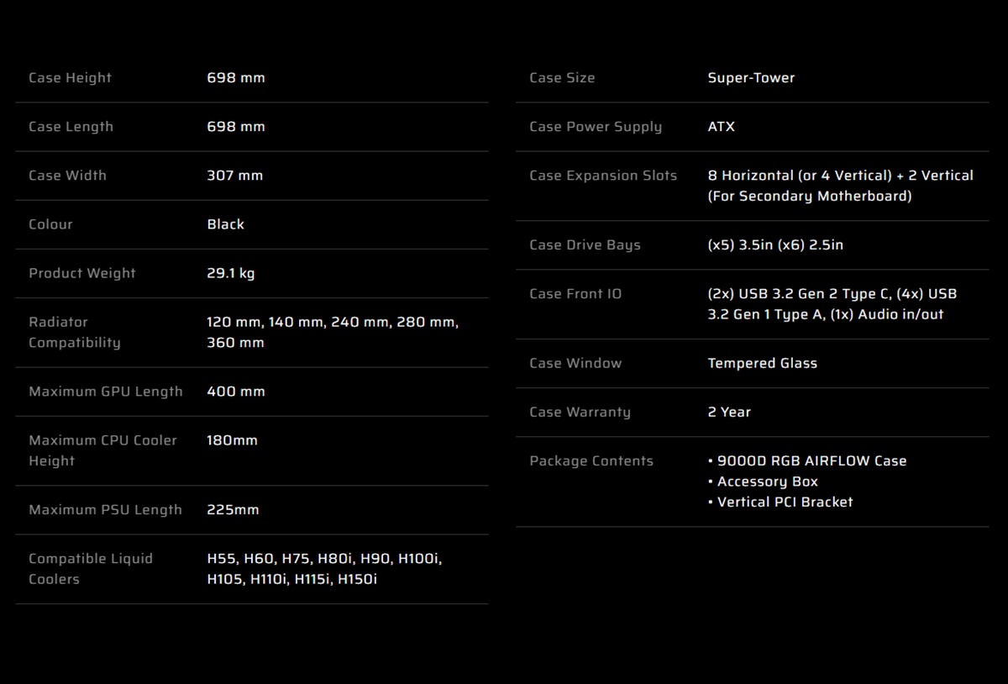Click the radiator sizes list starting '120 mm'
This screenshot has width=1008, height=684.
pyautogui.click(x=333, y=332)
